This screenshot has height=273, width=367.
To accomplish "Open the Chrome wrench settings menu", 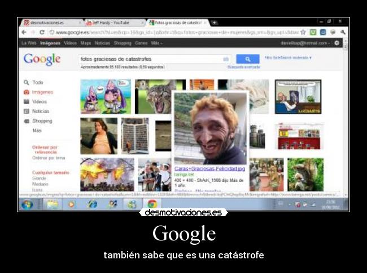I will pos(343,32).
